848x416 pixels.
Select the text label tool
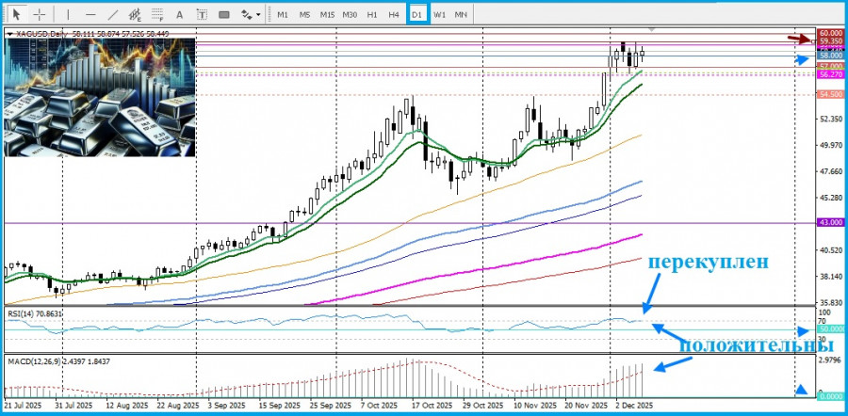point(202,14)
